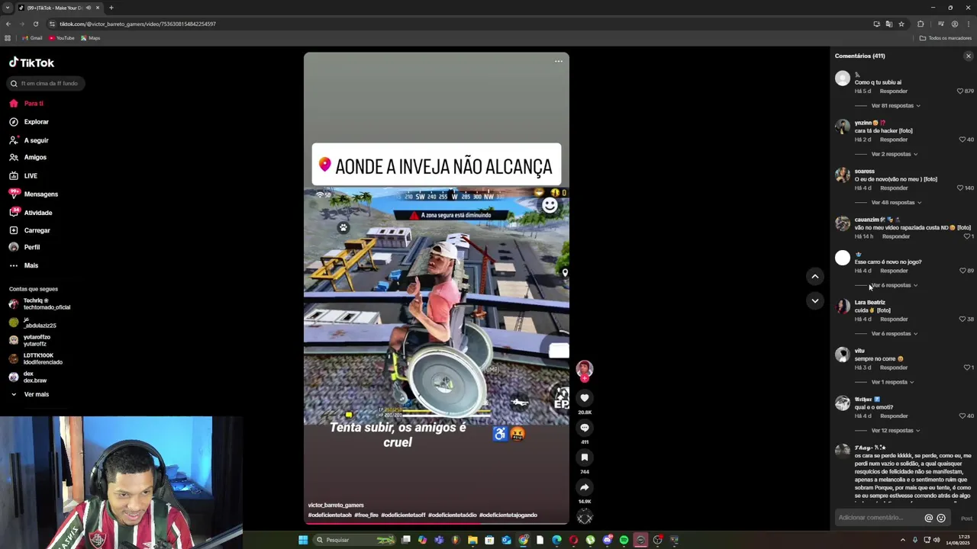
Task: Open #odeficientetaoh hashtag
Action: [x=330, y=515]
